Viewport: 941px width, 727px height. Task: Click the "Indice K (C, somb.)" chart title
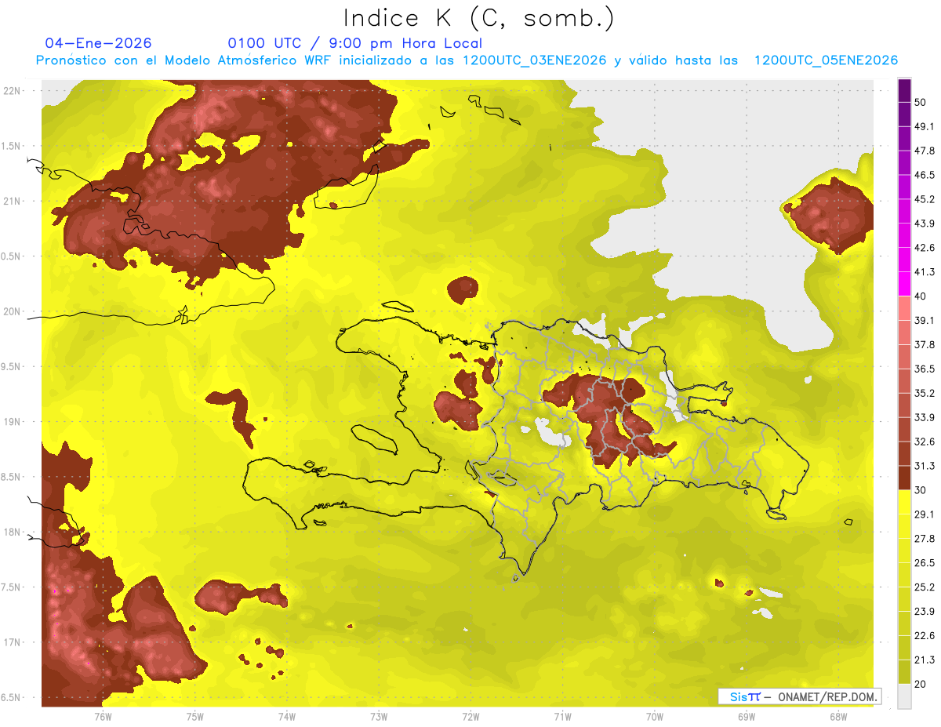(479, 18)
